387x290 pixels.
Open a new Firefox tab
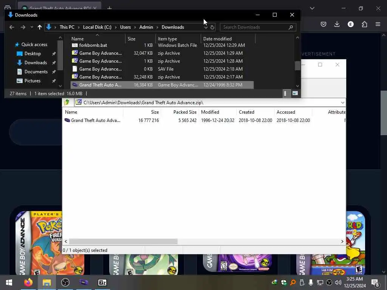tap(109, 8)
